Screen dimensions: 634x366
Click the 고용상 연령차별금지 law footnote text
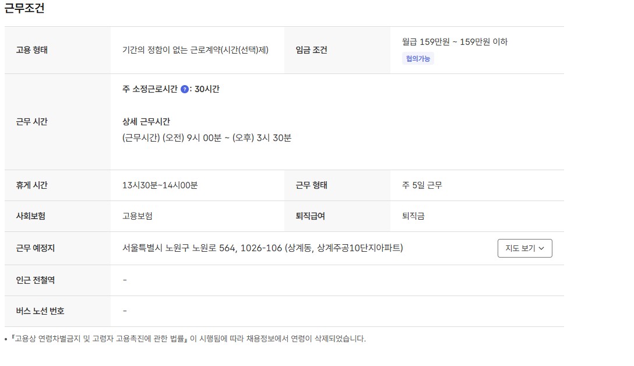pos(188,339)
